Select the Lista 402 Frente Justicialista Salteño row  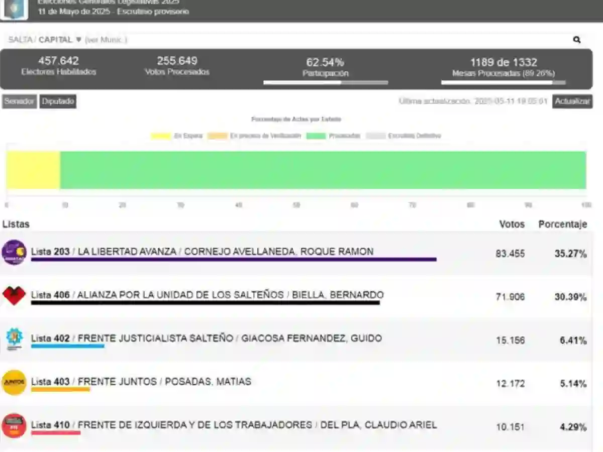click(296, 340)
